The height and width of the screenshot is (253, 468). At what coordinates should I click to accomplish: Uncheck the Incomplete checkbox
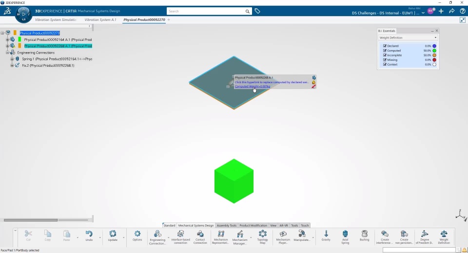(385, 55)
